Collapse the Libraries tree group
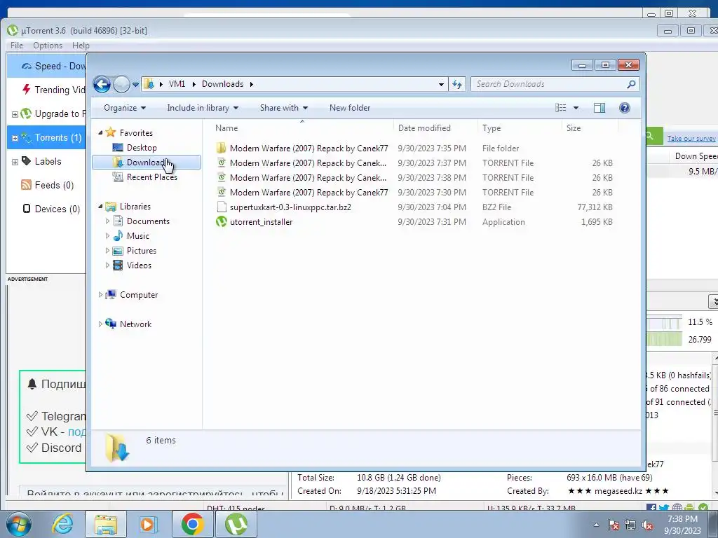Viewport: 718px width, 538px height. [x=100, y=207]
